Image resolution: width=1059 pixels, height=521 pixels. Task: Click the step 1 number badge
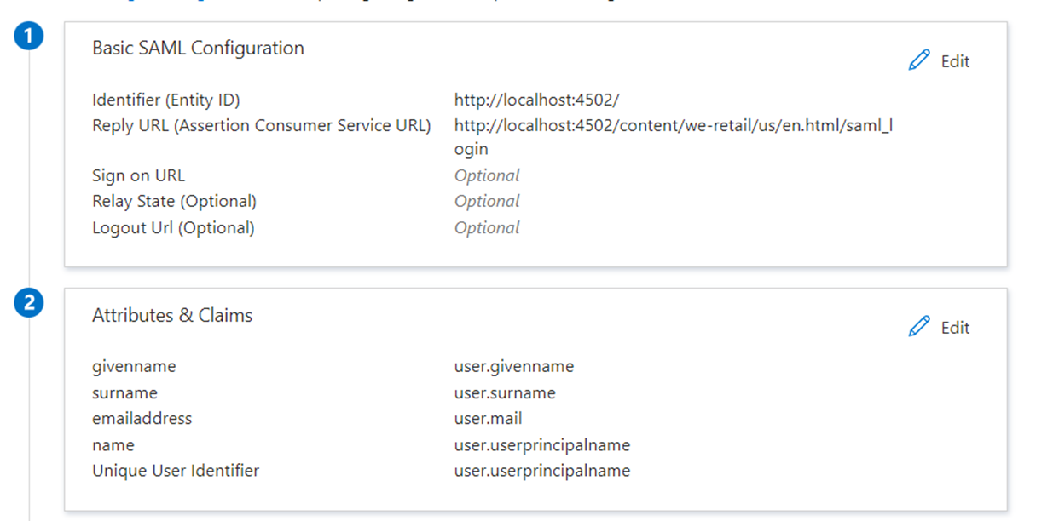[x=30, y=37]
